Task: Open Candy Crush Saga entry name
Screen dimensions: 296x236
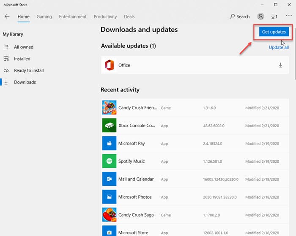Action: tap(136, 215)
